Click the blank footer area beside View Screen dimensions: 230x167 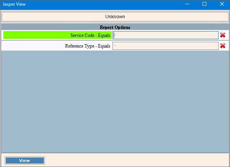pyautogui.click(x=133, y=160)
